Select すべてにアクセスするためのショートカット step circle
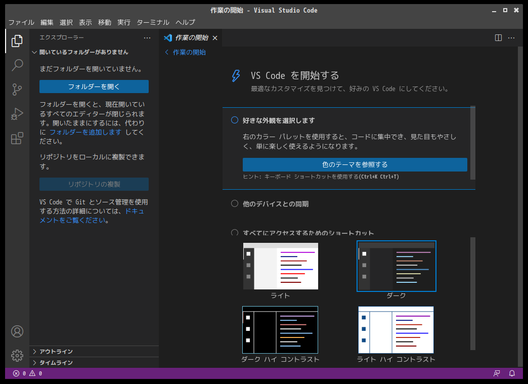 pos(235,232)
